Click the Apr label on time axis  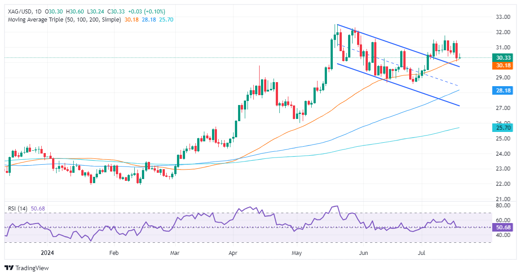pos(232,253)
